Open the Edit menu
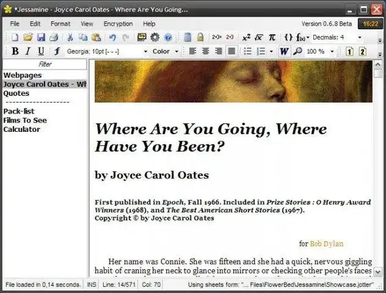The image size is (386, 293). pos(35,24)
